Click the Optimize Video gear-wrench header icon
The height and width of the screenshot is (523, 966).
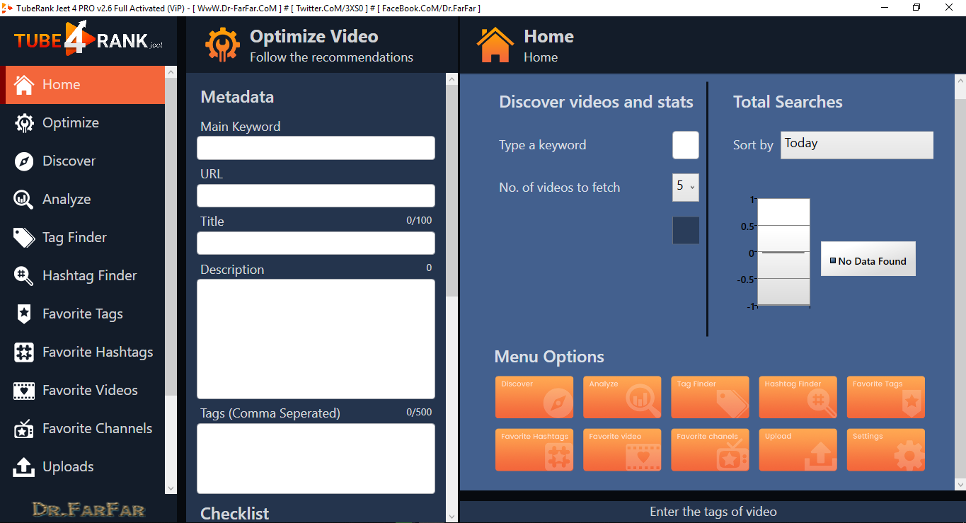(x=222, y=45)
